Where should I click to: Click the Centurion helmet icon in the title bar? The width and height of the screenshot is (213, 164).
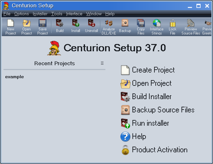pos(6,6)
